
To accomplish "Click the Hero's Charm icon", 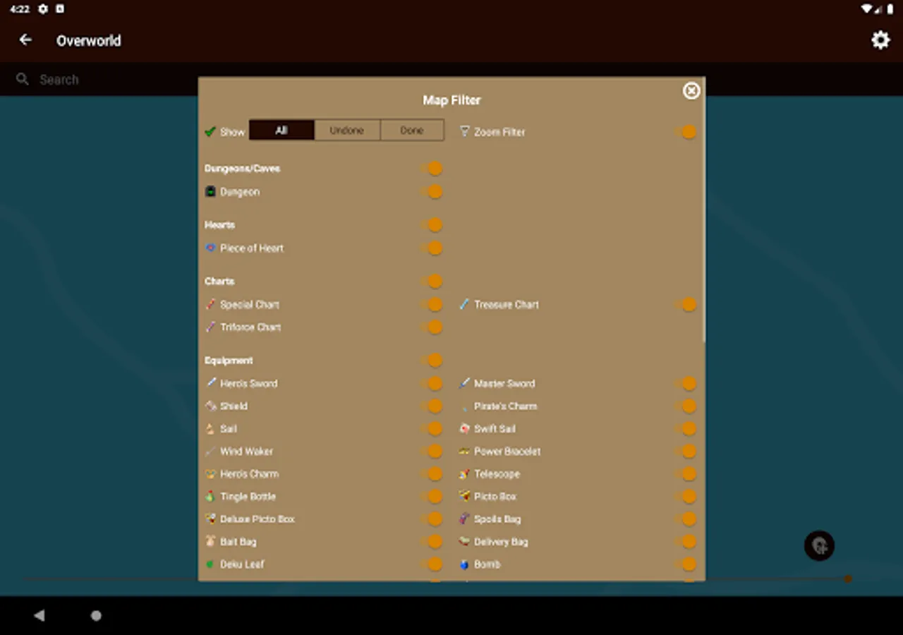I will tap(210, 473).
